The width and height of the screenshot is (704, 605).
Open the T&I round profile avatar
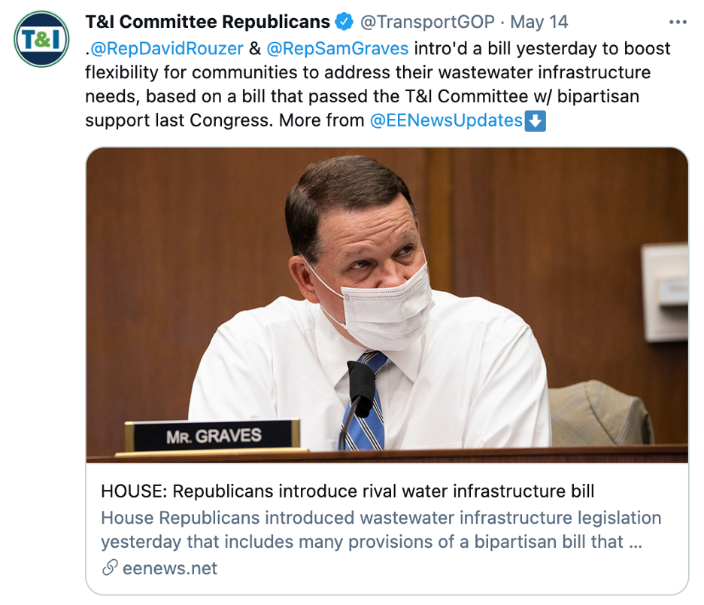[x=42, y=39]
